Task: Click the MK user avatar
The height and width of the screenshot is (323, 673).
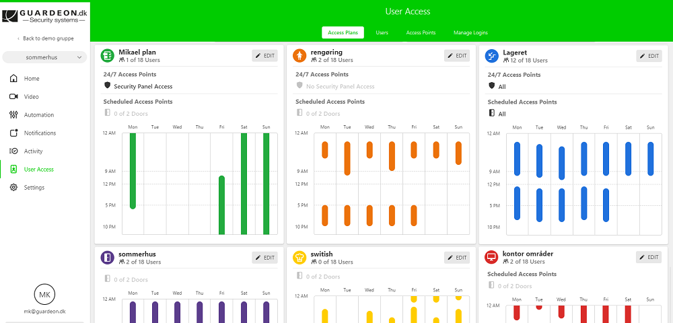Action: 44,295
